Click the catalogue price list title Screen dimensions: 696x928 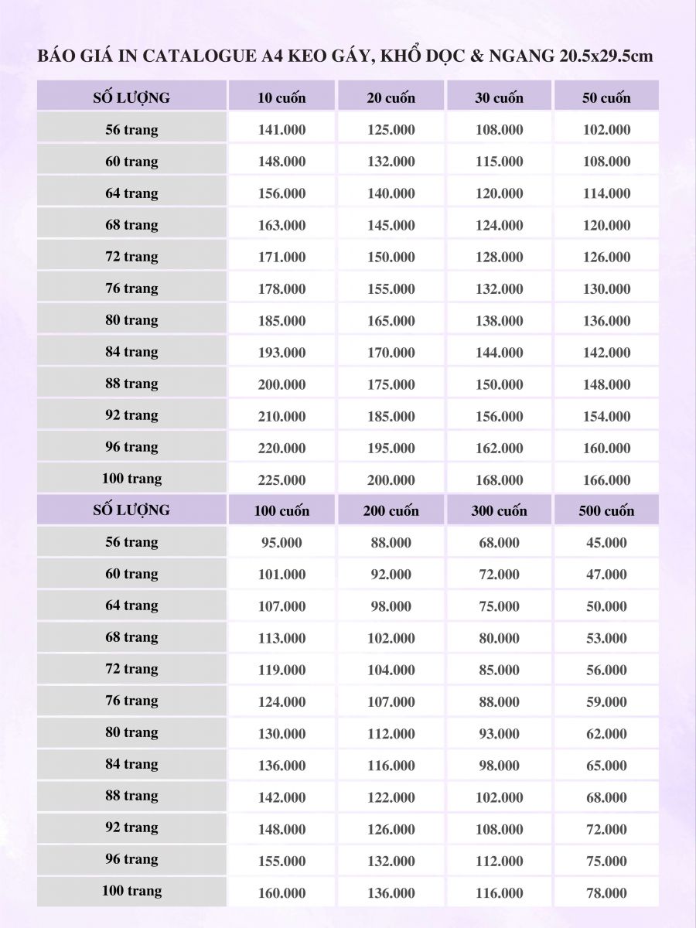point(346,57)
